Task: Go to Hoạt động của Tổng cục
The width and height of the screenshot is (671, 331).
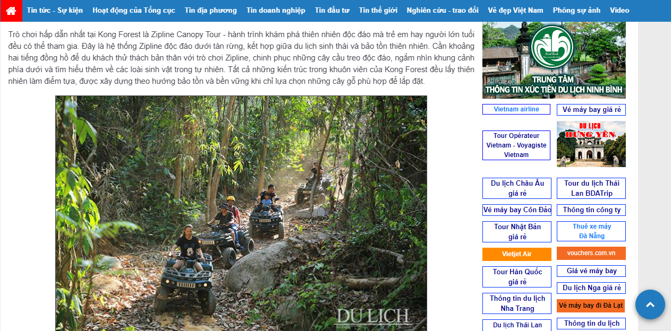Action: point(134,11)
